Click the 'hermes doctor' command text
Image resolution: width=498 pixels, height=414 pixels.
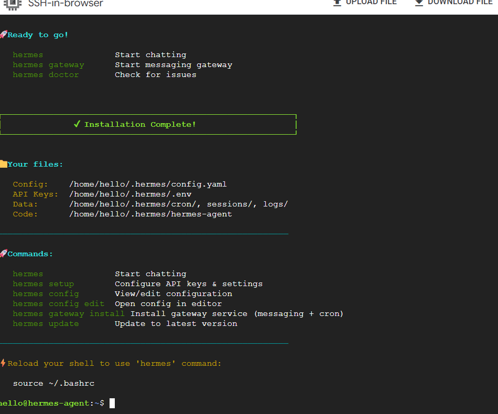pyautogui.click(x=46, y=74)
